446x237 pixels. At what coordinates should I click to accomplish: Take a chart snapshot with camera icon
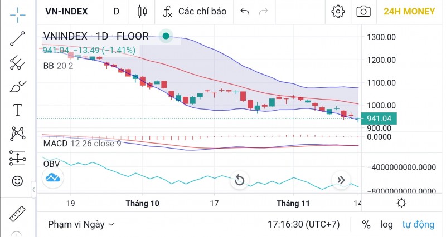point(363,11)
